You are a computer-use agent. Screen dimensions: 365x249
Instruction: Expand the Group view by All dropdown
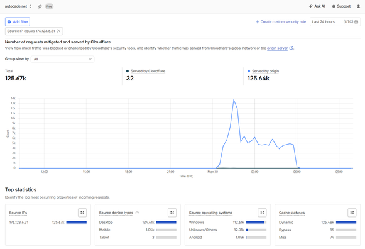(x=62, y=59)
